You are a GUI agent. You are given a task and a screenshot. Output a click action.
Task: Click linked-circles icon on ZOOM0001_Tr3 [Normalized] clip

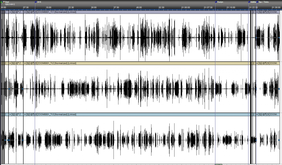click(32, 114)
